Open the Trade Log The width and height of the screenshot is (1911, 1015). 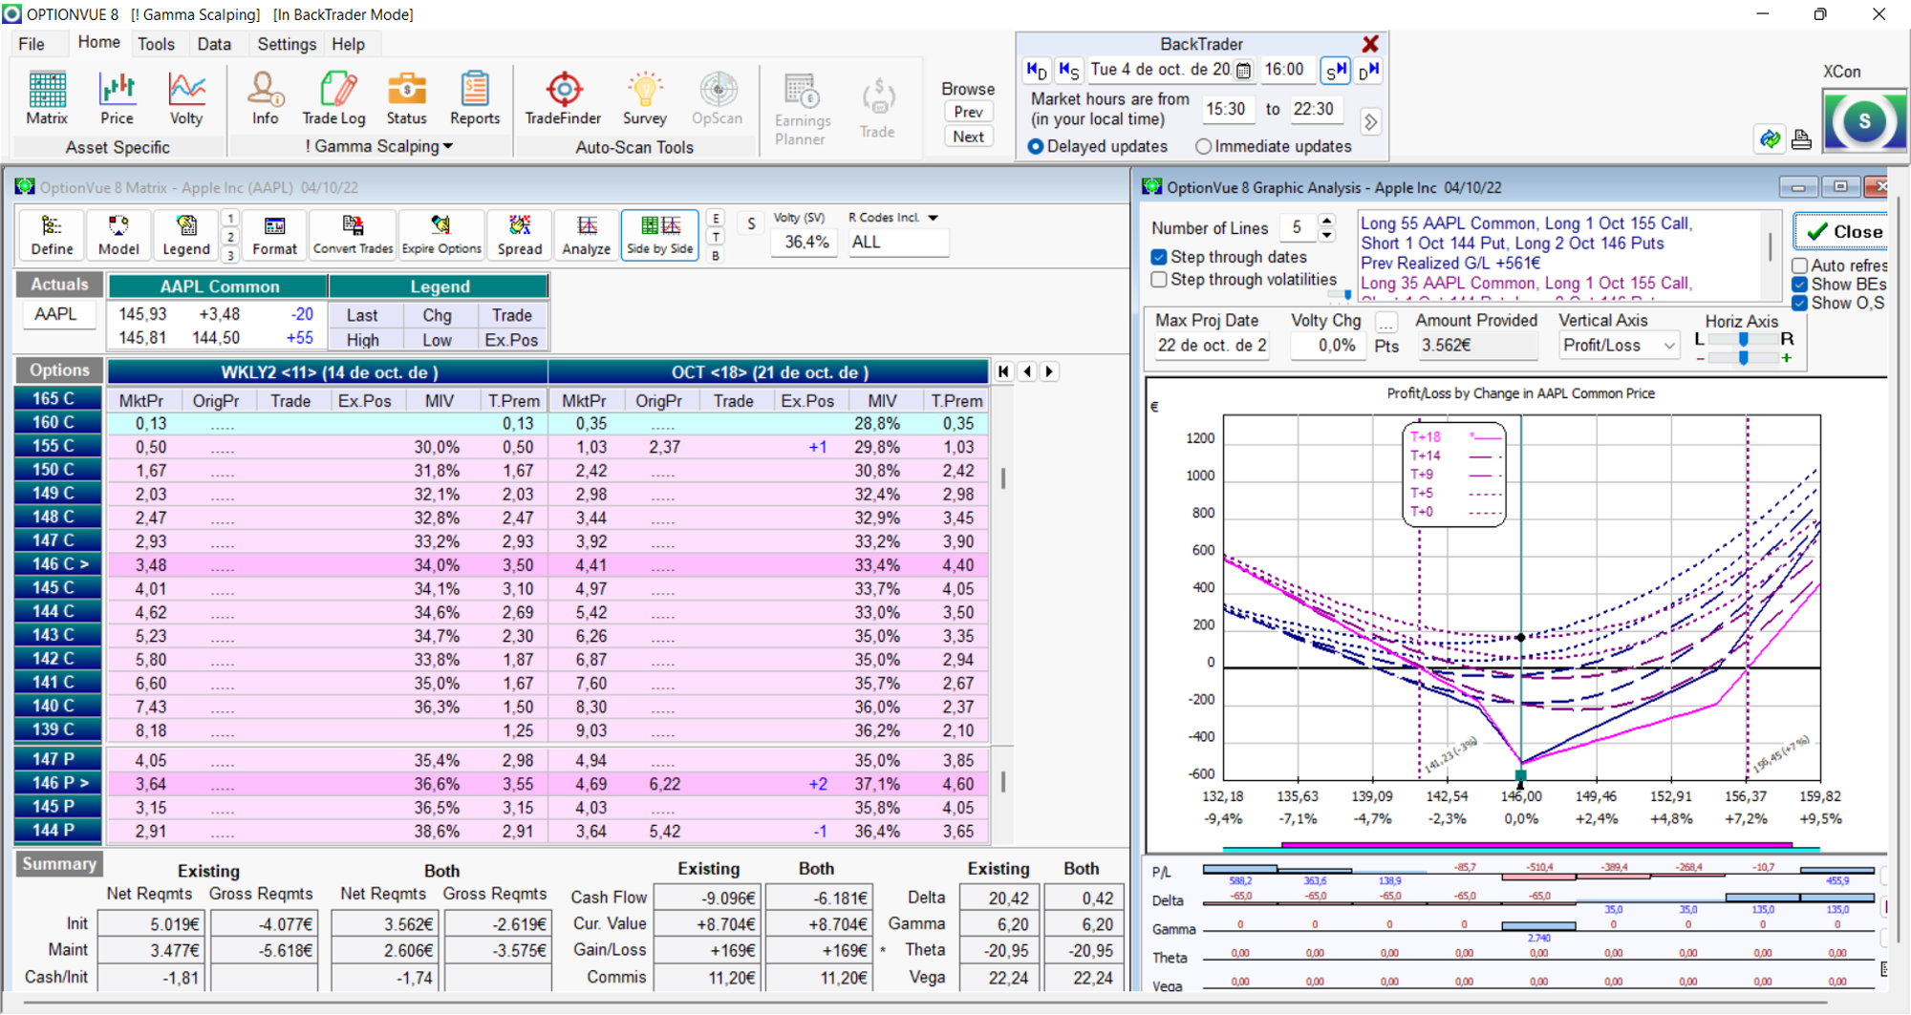click(x=333, y=99)
